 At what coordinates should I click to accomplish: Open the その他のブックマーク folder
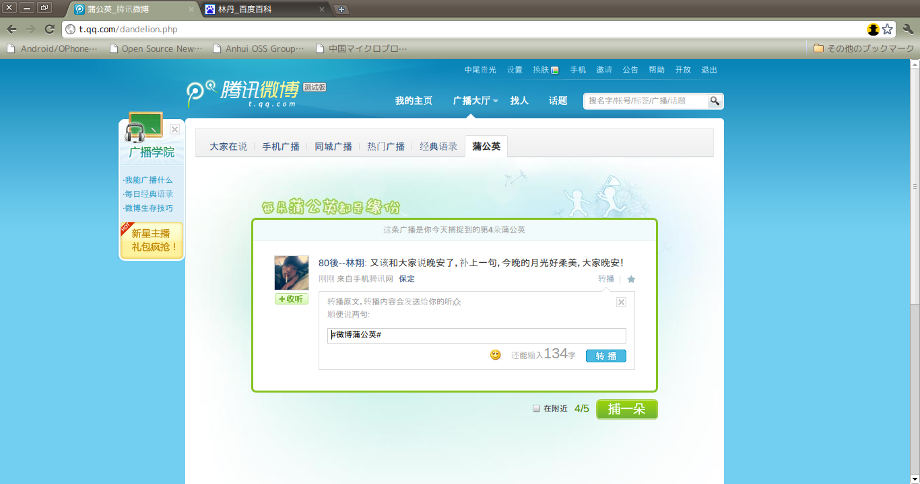[864, 48]
